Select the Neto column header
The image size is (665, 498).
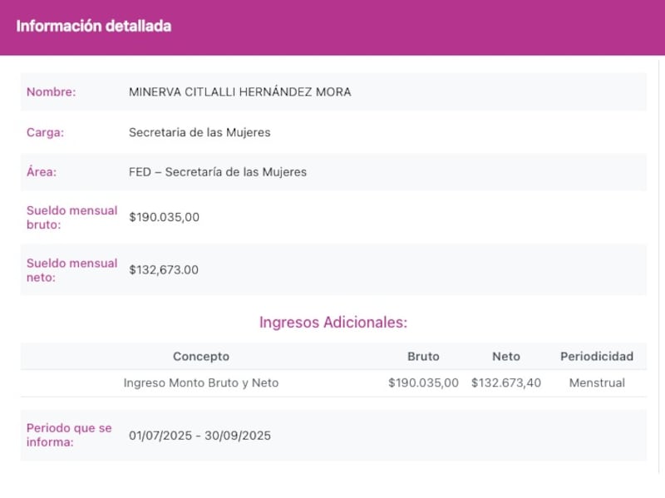pos(506,356)
